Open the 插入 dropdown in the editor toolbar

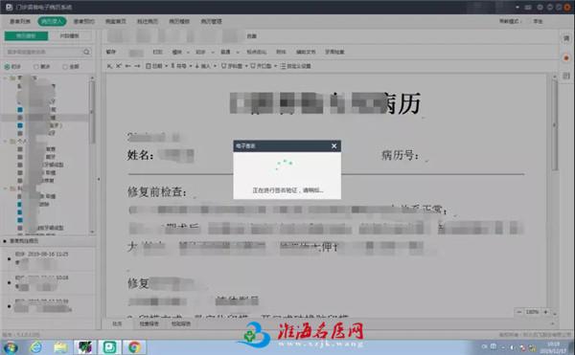tap(205, 66)
